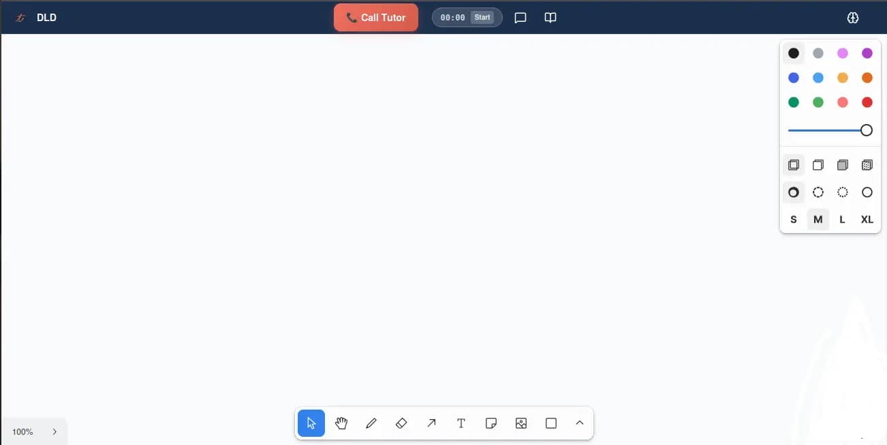887x445 pixels.
Task: Open the image asset tool
Action: pos(521,423)
